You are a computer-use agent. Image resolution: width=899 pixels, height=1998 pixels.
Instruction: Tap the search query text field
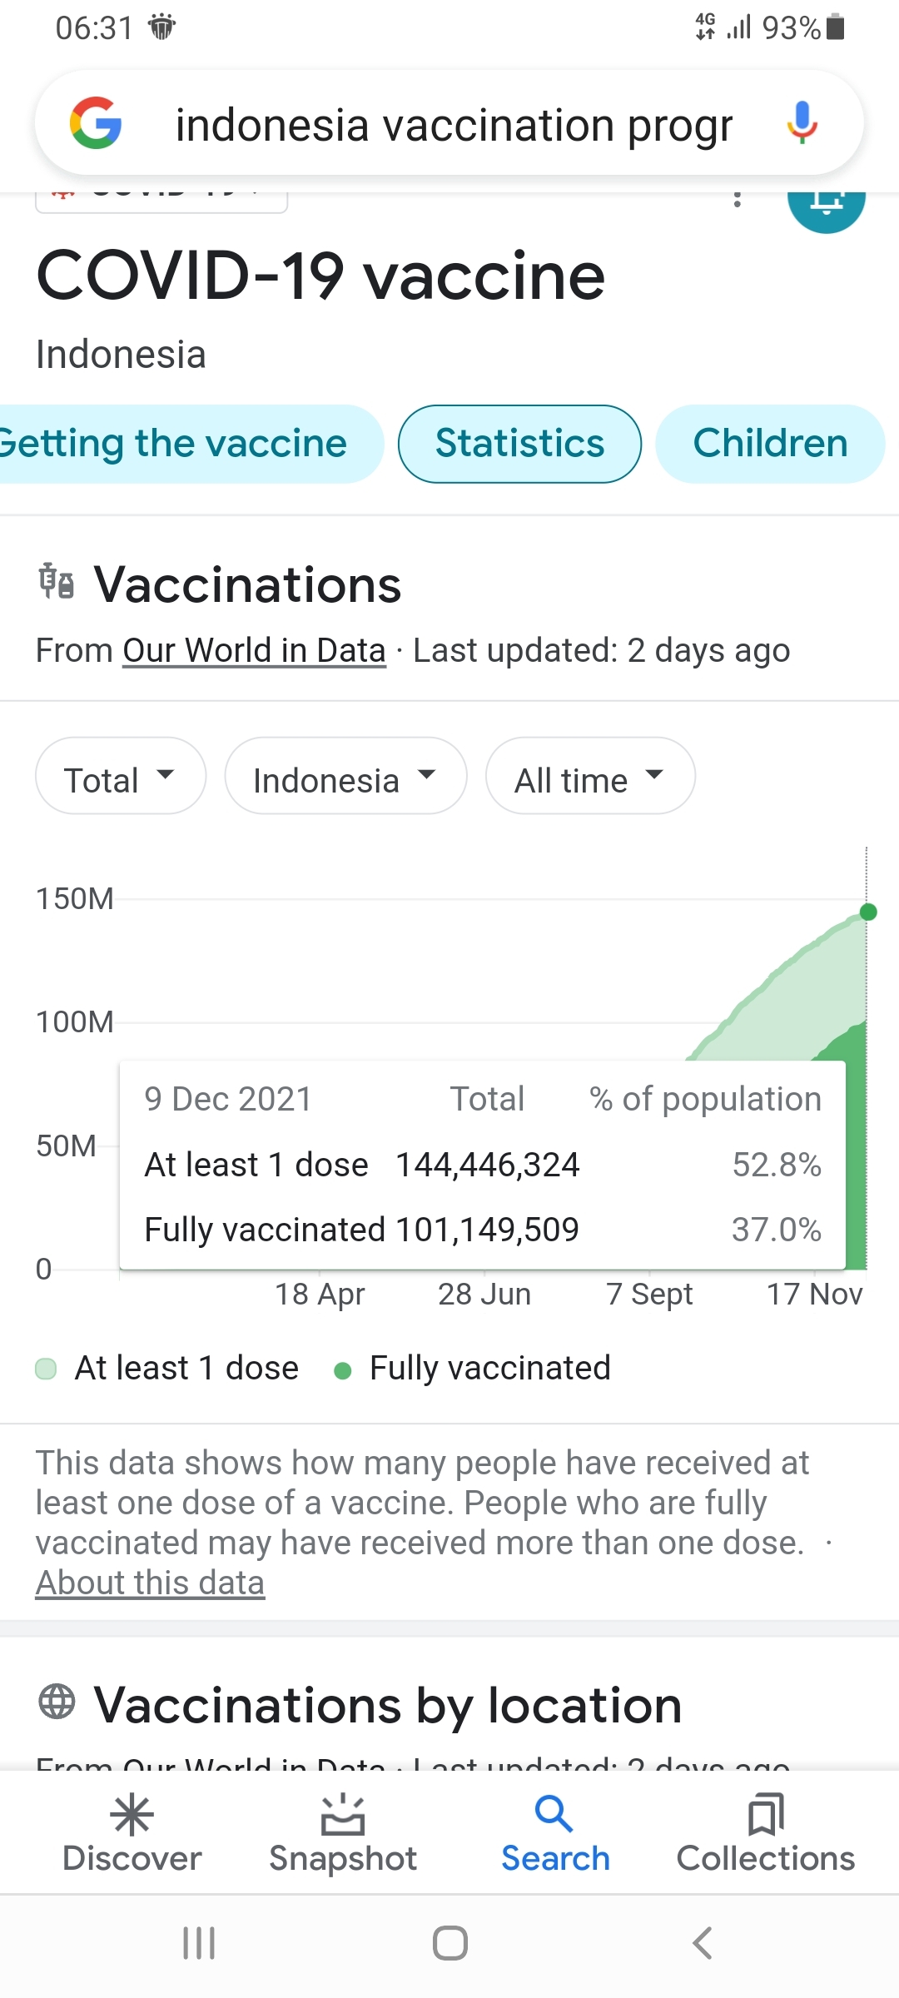454,125
